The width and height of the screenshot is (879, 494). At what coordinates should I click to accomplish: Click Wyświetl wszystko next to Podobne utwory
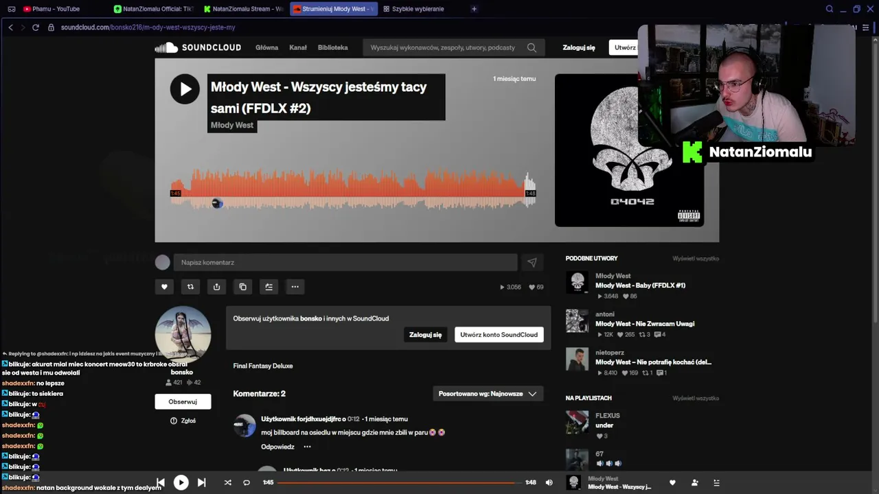(x=696, y=259)
